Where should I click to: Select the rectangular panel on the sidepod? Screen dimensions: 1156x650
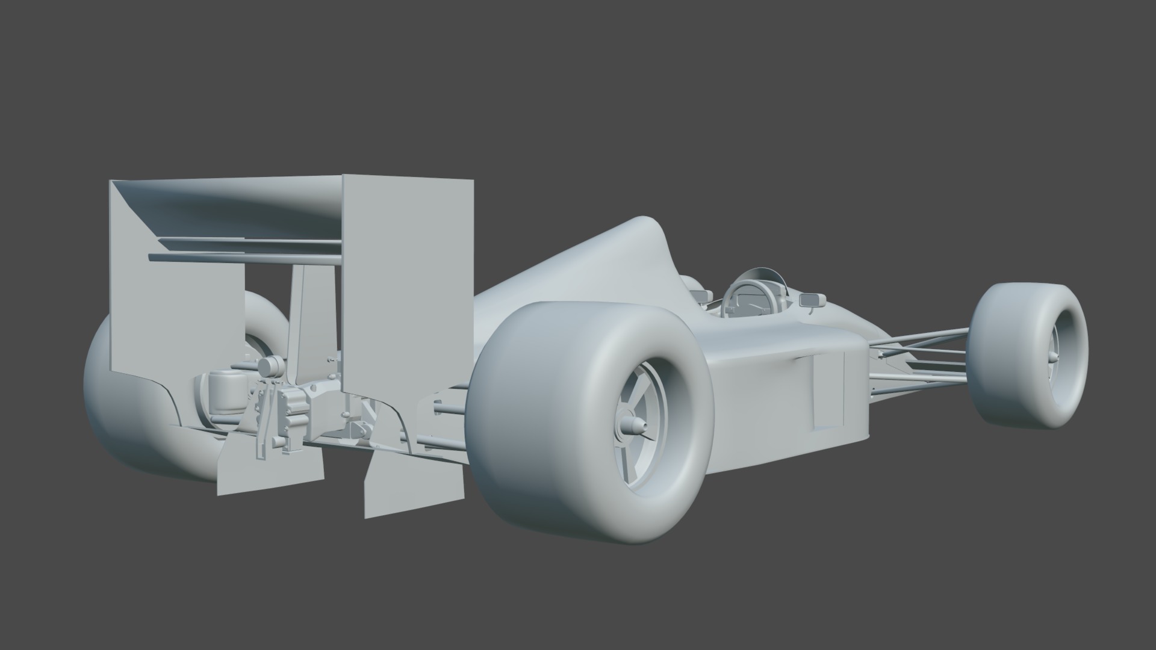828,390
